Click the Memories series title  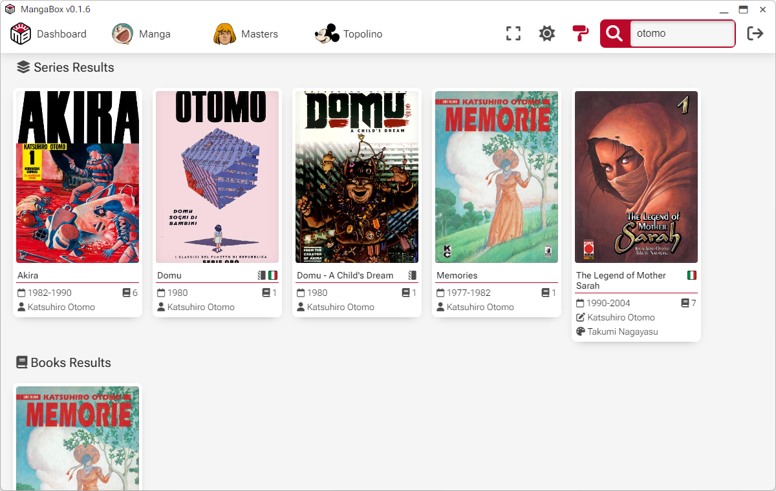pyautogui.click(x=457, y=275)
